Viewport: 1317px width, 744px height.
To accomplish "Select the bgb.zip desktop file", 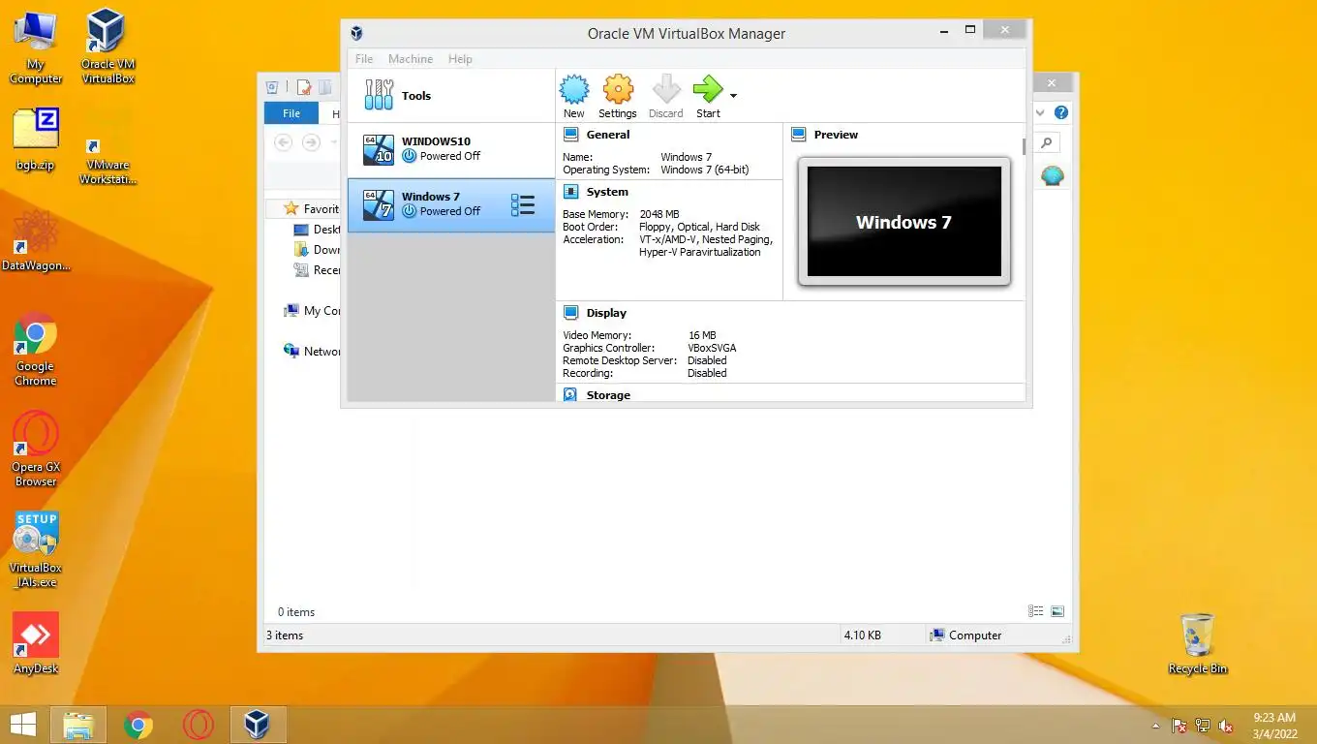I will tap(36, 139).
